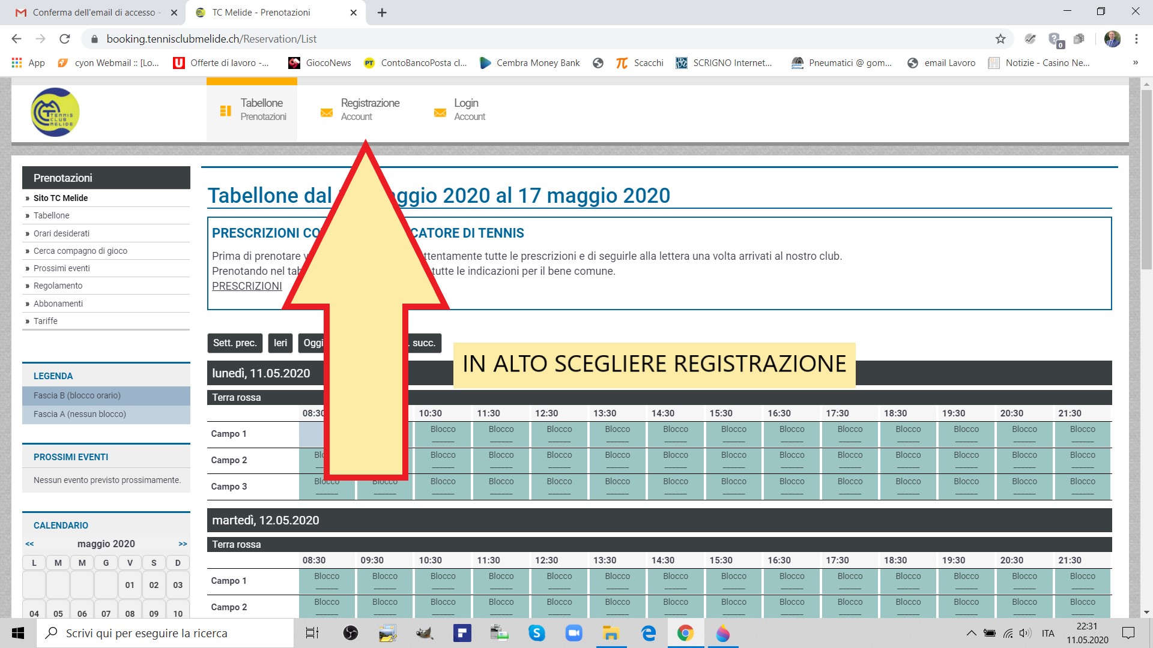This screenshot has height=648, width=1153.
Task: Close the TC Melide browser tab
Action: click(x=354, y=12)
